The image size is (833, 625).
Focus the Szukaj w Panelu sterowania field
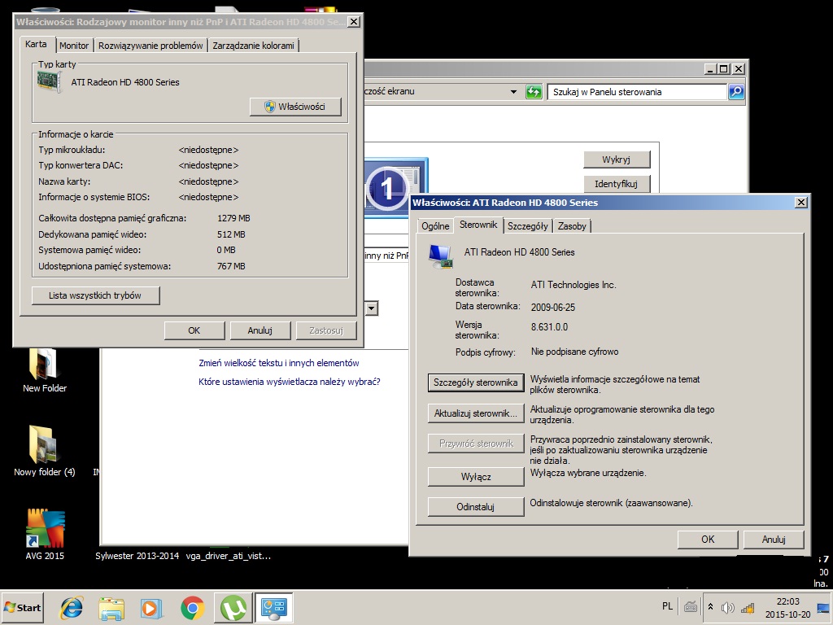click(636, 91)
